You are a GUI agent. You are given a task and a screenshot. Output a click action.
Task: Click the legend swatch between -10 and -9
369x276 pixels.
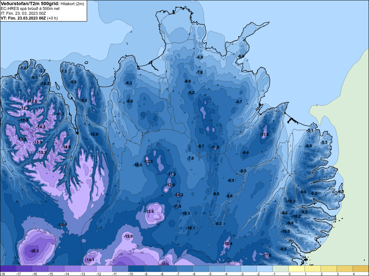coord(136,269)
